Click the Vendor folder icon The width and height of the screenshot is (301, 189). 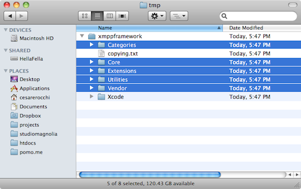point(101,88)
